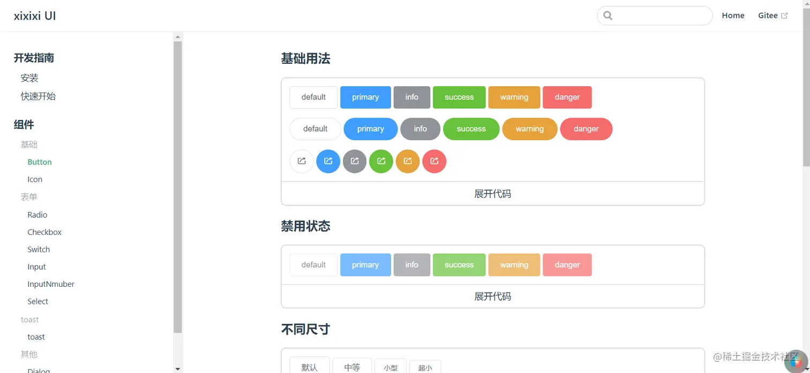Click the xixixi UI site title
This screenshot has height=373, width=810.
35,16
